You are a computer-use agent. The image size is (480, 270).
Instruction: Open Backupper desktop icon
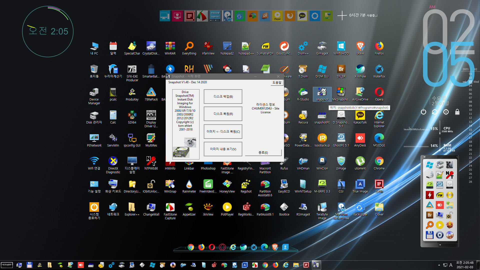360,209
